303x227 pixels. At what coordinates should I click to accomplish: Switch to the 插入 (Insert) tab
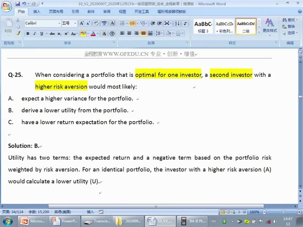click(37, 12)
